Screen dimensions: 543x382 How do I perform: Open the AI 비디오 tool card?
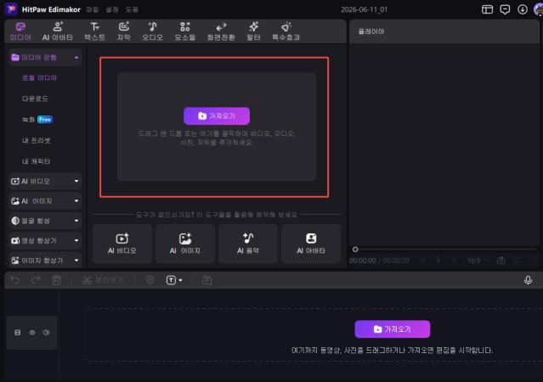pyautogui.click(x=122, y=244)
